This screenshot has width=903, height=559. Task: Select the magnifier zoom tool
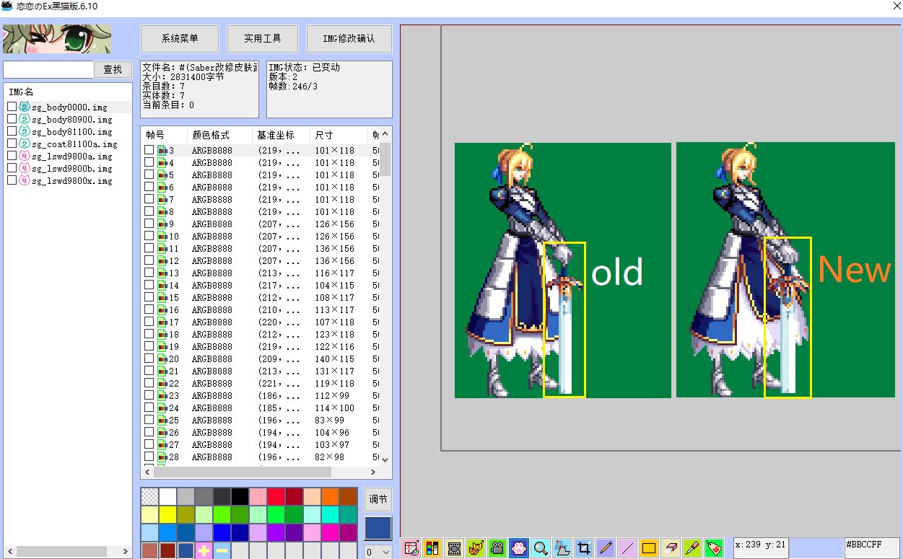(x=541, y=547)
